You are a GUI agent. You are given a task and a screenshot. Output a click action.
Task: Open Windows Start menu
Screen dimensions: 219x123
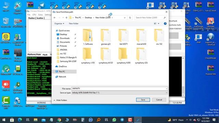point(4,120)
